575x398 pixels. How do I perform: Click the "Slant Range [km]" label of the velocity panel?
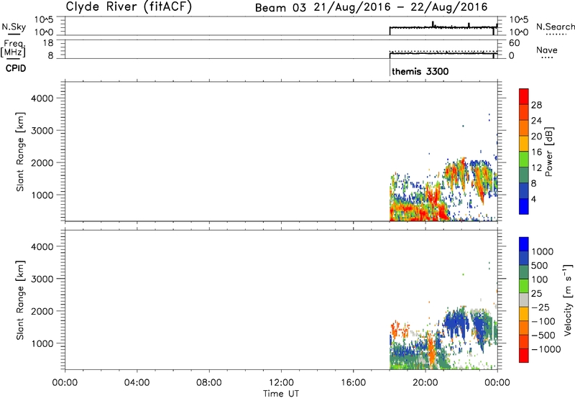click(x=20, y=300)
